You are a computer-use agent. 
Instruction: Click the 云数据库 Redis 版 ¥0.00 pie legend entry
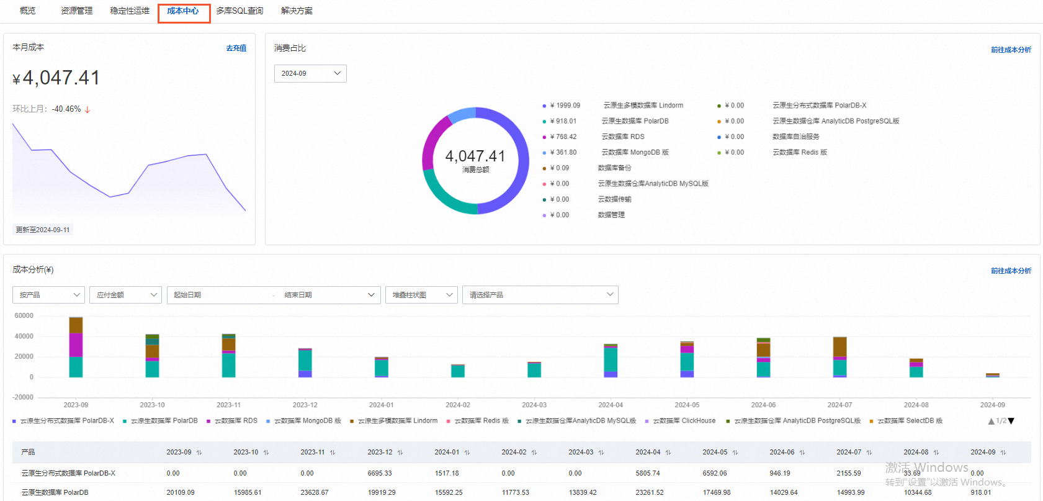point(772,152)
